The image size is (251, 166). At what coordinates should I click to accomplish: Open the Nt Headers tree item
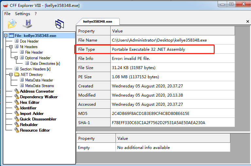(29, 47)
